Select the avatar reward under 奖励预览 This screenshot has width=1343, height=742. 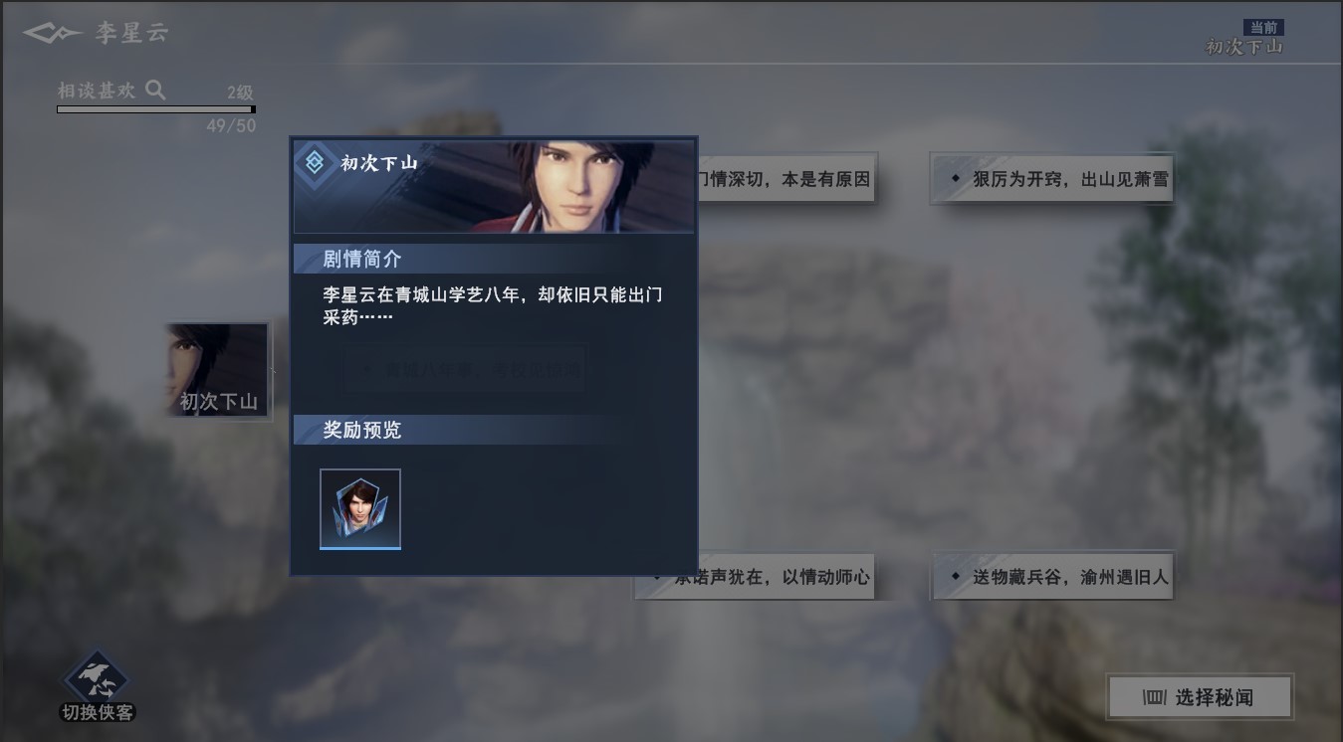[x=360, y=508]
